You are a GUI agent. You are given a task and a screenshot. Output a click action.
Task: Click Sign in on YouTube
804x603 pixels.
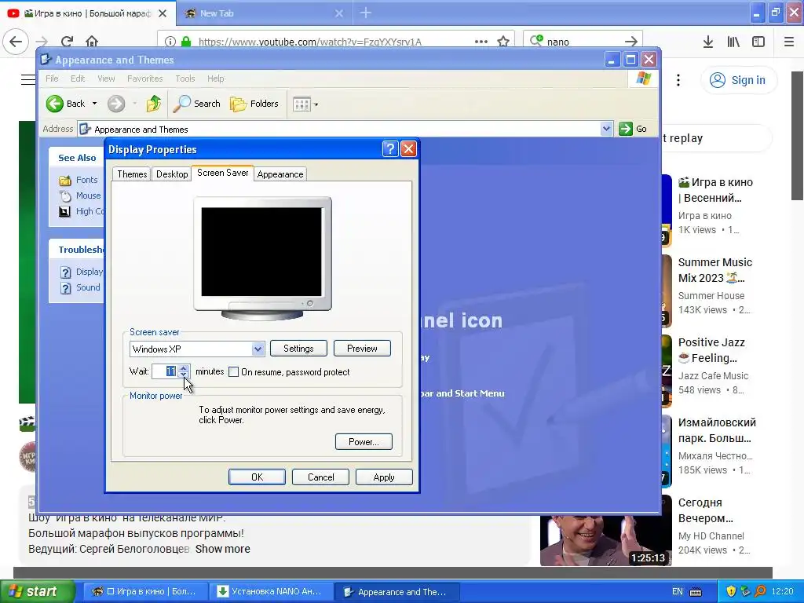[x=738, y=80]
